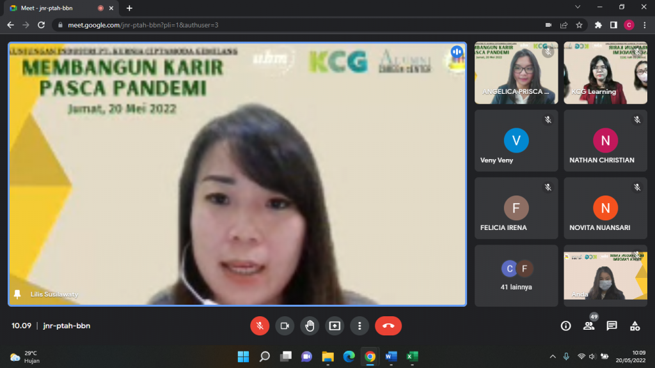Screen dimensions: 655x368
Task: Open File Explorer from taskbar
Action: (328, 356)
